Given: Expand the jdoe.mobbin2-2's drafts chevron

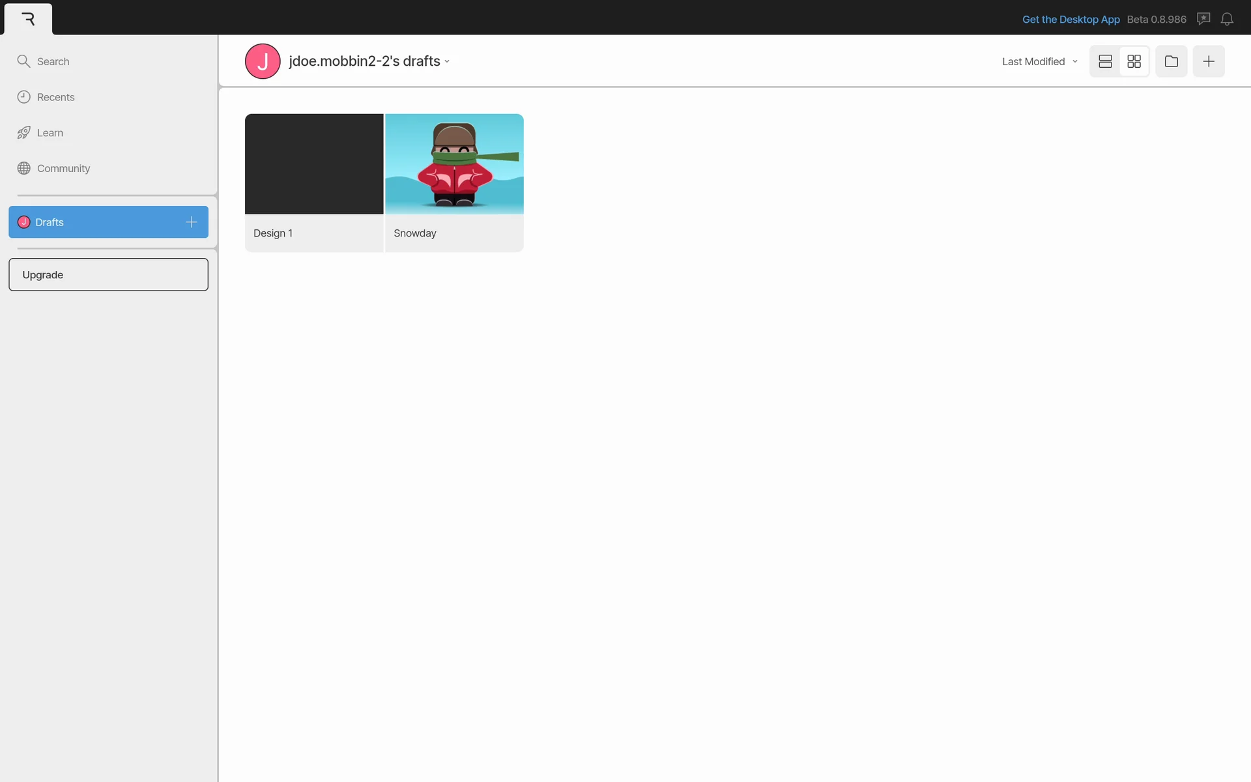Looking at the screenshot, I should pyautogui.click(x=447, y=62).
